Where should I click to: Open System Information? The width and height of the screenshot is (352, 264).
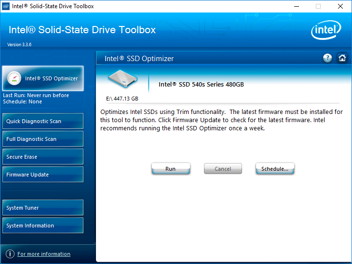(43, 226)
